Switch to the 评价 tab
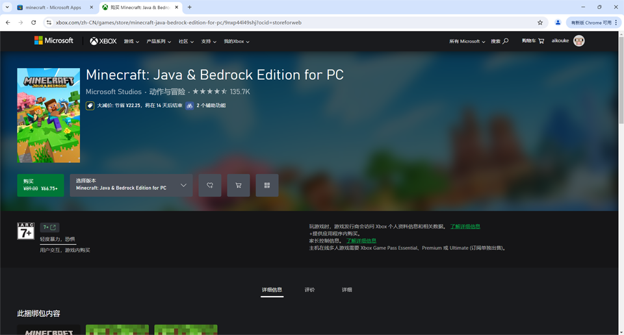This screenshot has height=335, width=624. pos(309,290)
